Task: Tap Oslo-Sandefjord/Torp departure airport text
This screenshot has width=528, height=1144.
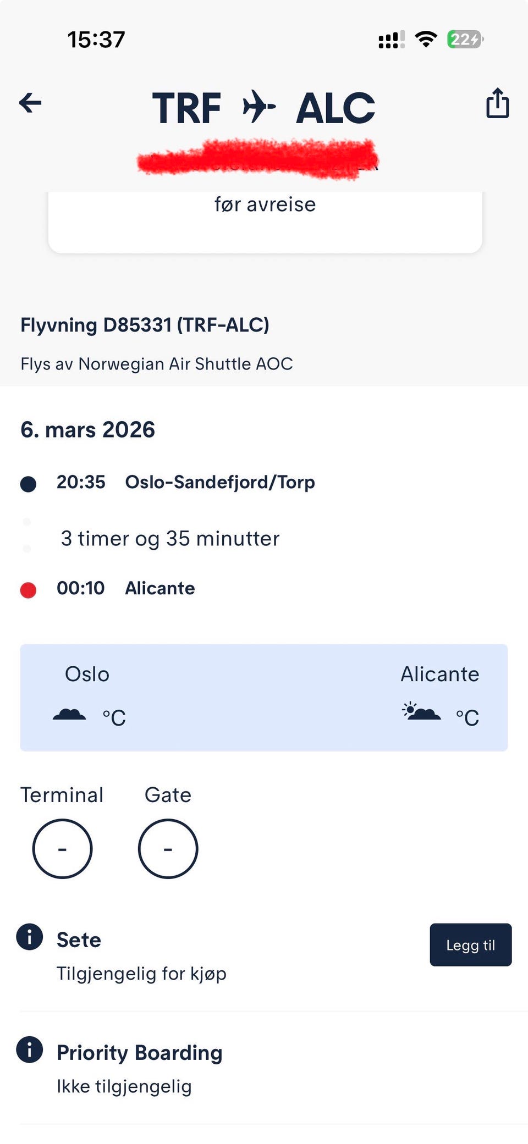Action: point(220,482)
